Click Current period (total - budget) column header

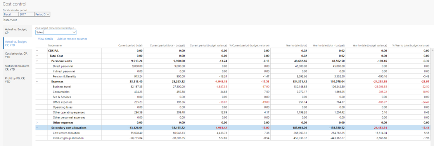click(167, 45)
